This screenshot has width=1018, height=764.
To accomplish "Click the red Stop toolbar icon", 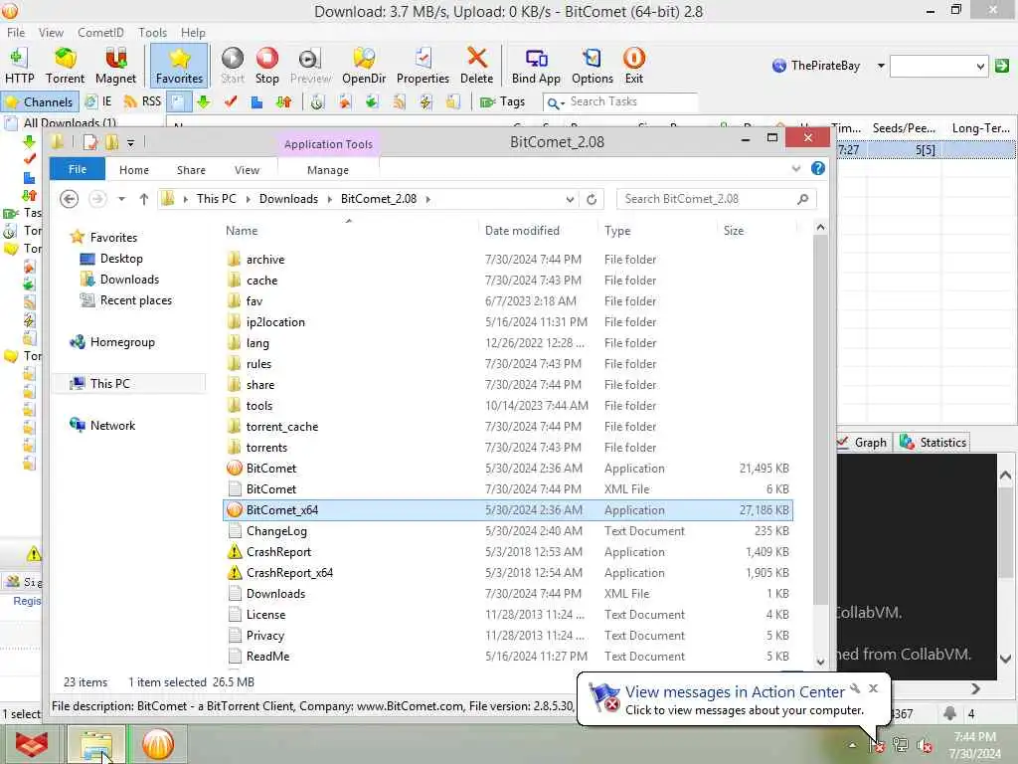I will [x=266, y=66].
